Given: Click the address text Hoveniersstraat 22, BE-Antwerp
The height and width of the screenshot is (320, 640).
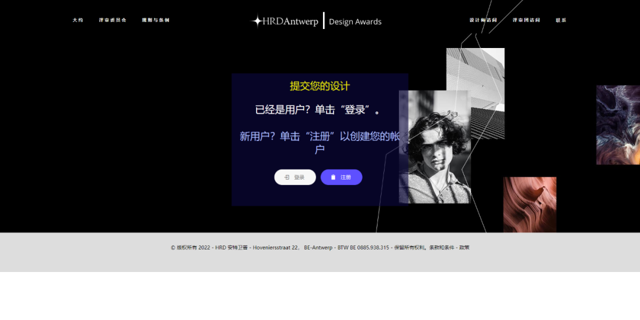Looking at the screenshot, I should [x=293, y=247].
